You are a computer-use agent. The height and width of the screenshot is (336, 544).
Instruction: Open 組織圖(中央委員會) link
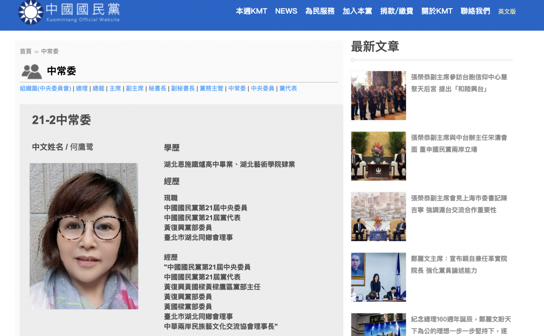(45, 88)
